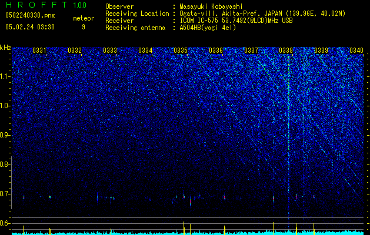Click the meteor count value 9
This screenshot has width=370, height=235.
click(84, 27)
